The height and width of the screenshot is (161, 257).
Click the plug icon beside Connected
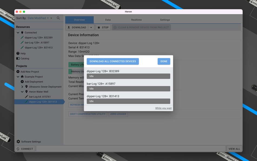coord(22,33)
